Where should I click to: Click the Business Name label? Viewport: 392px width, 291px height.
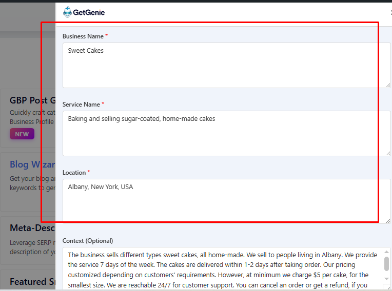83,36
